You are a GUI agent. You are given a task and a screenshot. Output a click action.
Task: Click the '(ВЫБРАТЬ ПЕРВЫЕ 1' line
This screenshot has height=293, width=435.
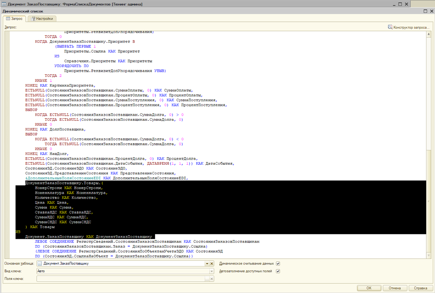coord(75,46)
